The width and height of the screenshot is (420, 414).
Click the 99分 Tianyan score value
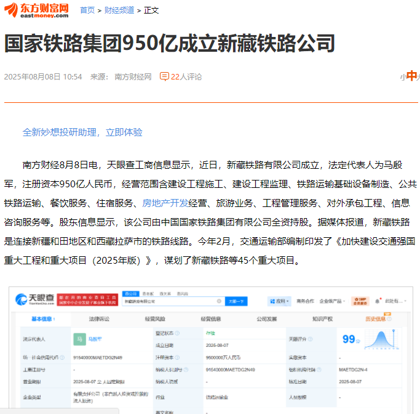(x=351, y=339)
